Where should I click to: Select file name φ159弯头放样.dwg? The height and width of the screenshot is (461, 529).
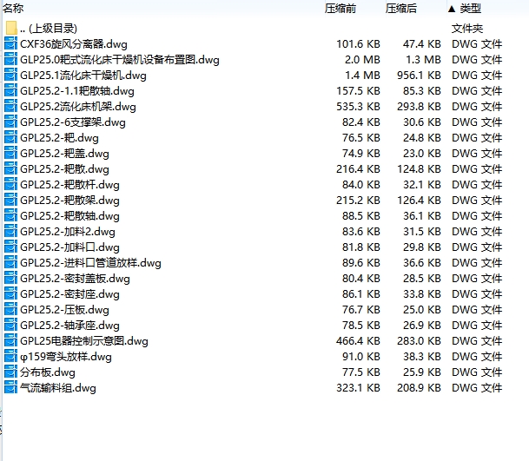[66, 357]
